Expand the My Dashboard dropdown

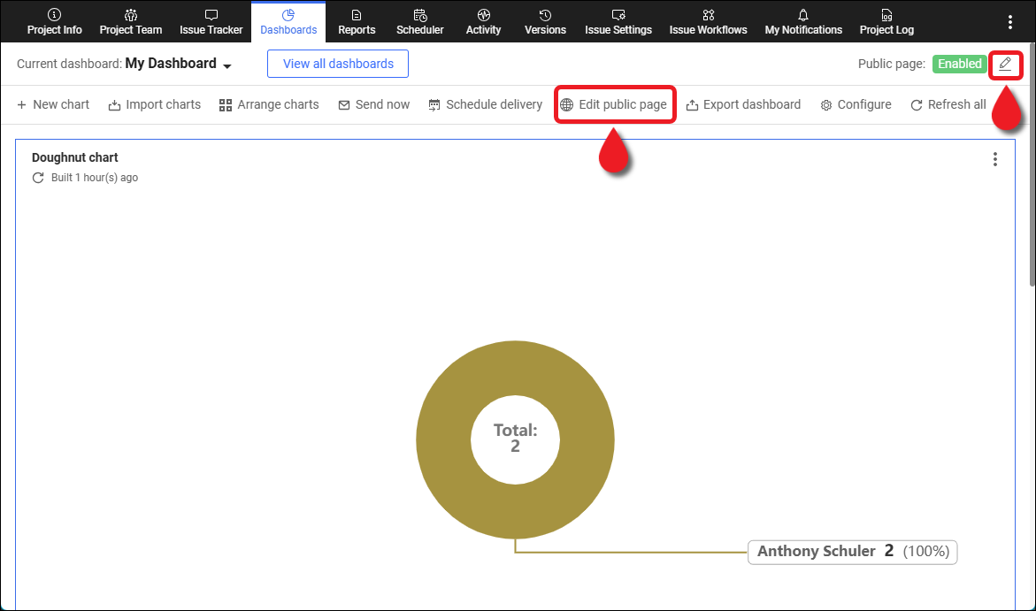click(227, 65)
